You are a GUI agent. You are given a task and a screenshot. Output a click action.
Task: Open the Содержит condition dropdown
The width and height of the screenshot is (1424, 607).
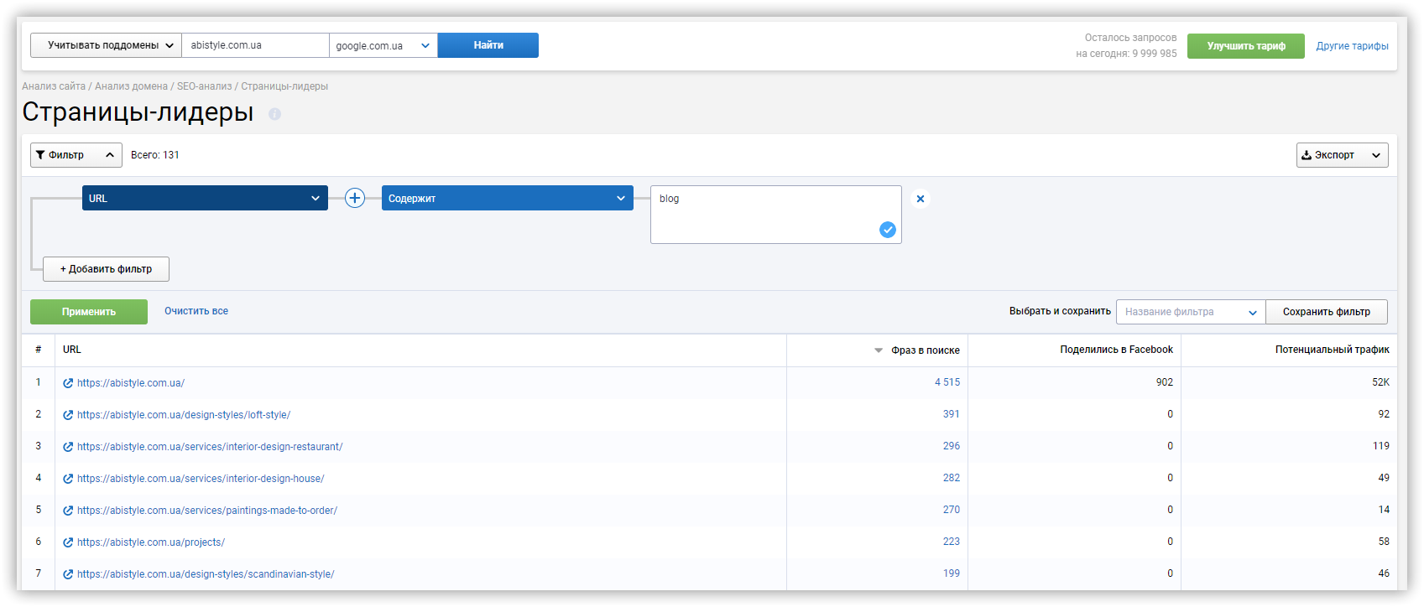click(507, 198)
